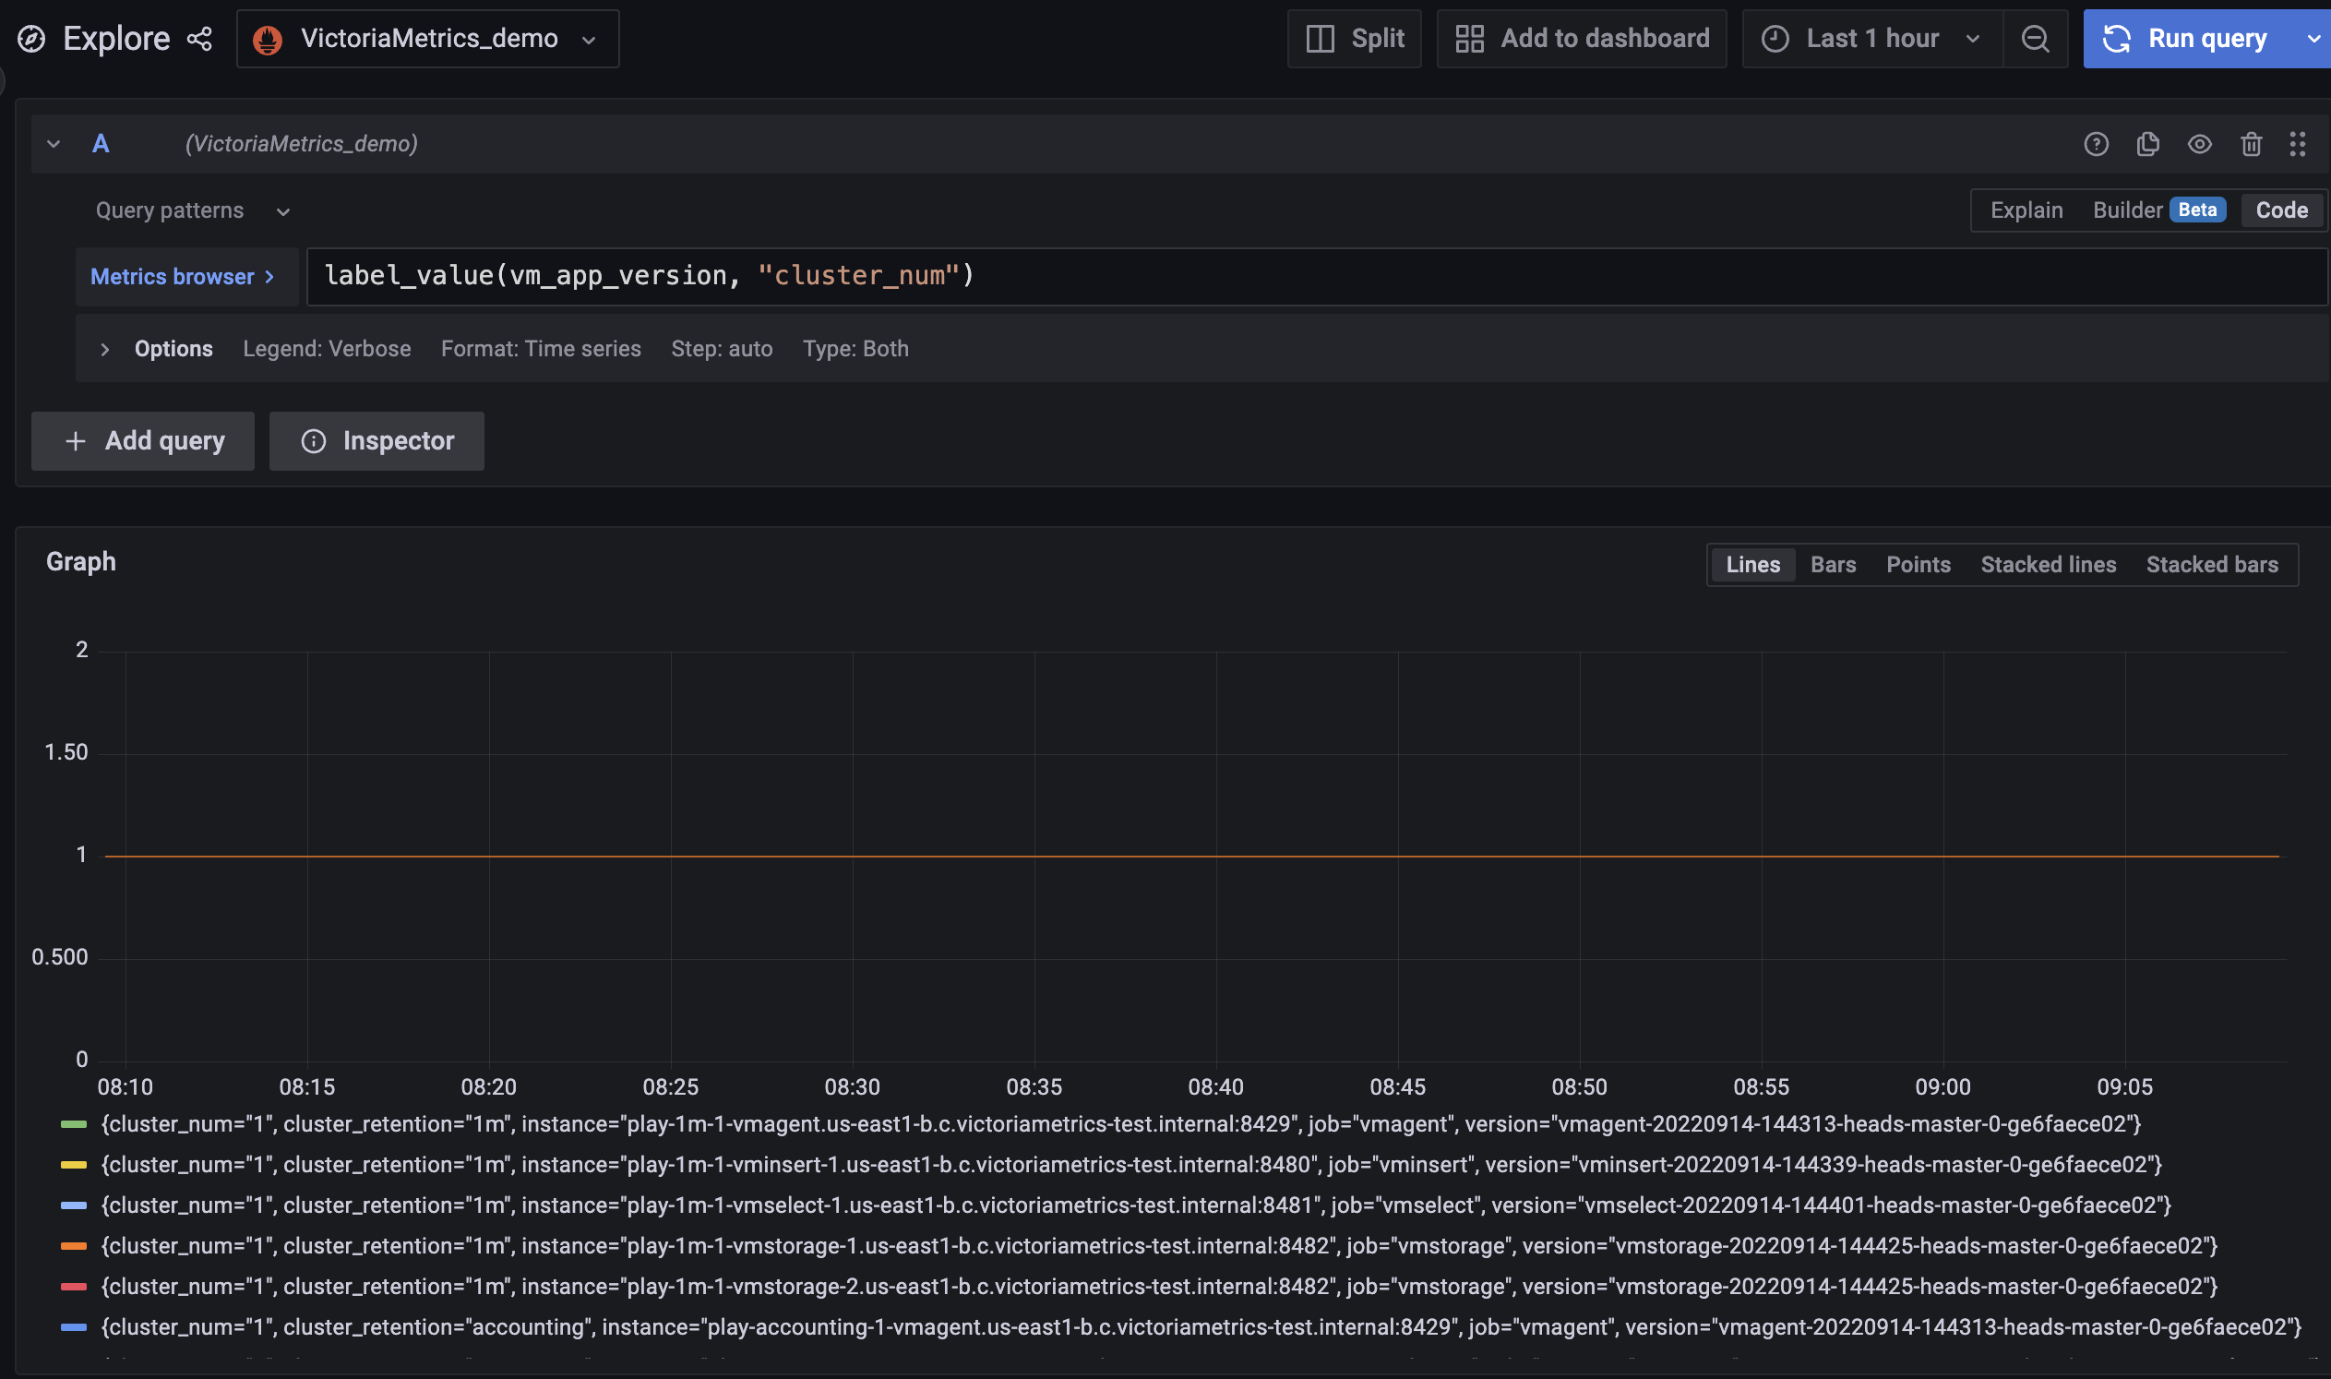Click the share Explore shortcut icon

pyautogui.click(x=198, y=38)
